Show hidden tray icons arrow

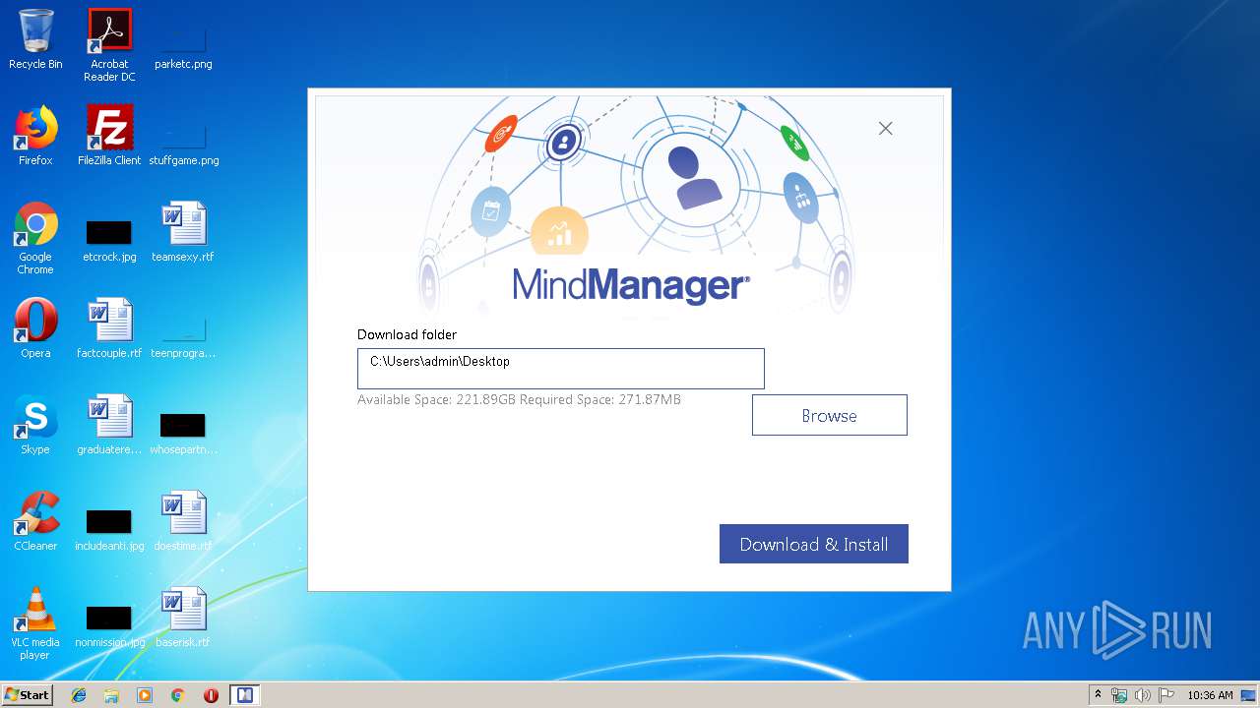coord(1098,695)
